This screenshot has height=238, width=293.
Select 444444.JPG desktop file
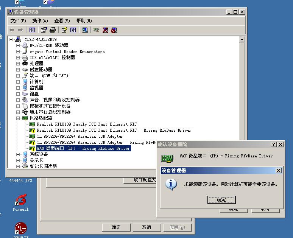coord(21,180)
